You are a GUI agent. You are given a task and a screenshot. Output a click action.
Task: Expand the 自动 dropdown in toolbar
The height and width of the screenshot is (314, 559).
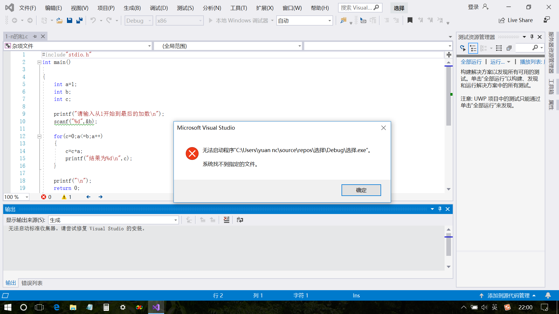330,21
